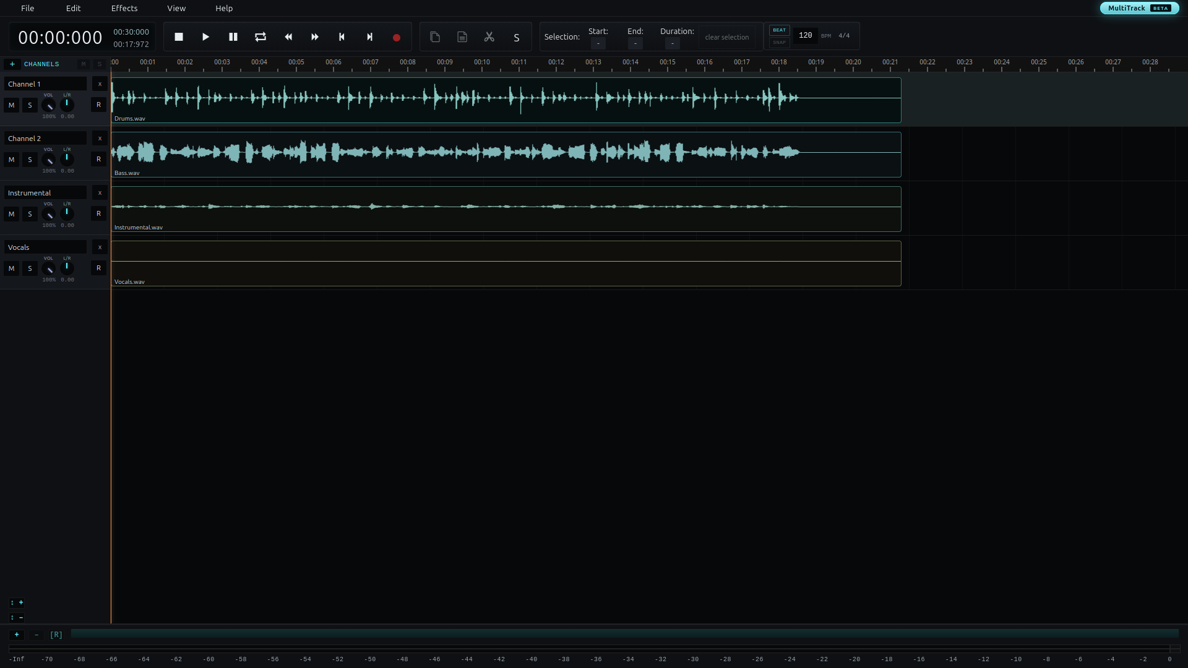This screenshot has width=1188, height=668.
Task: Remove Channel 1 with its x button
Action: (100, 84)
